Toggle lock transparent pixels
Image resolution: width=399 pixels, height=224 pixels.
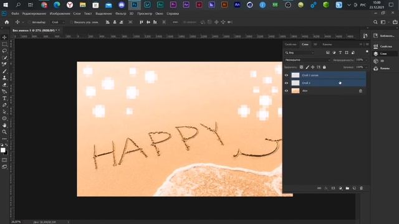pyautogui.click(x=301, y=67)
